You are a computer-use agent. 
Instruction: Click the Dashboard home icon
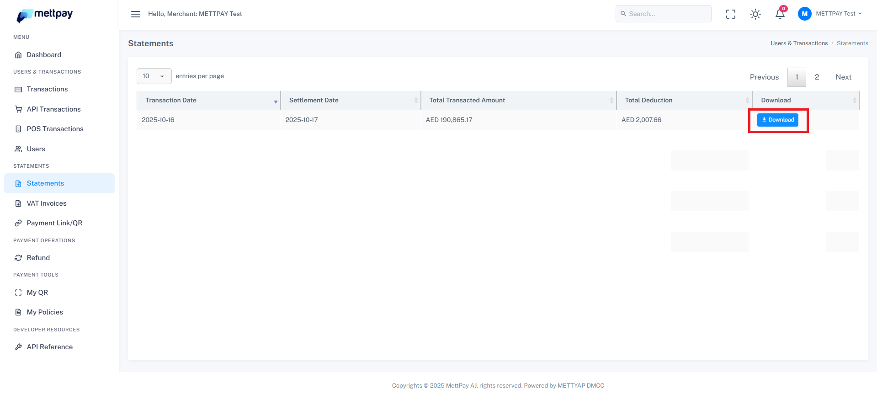18,55
